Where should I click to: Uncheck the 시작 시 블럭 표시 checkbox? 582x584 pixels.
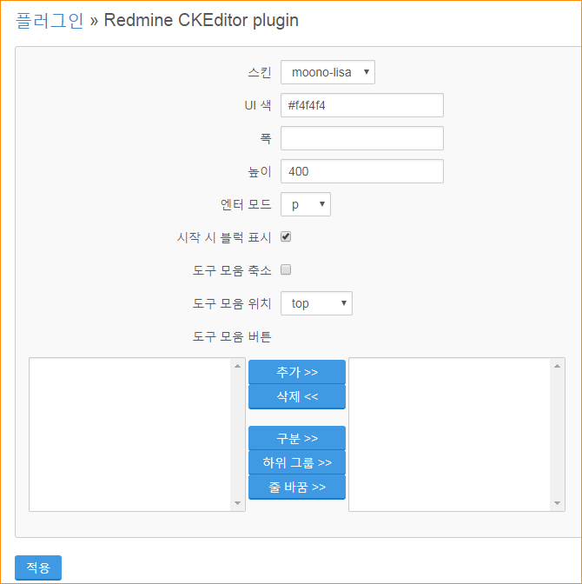click(x=286, y=237)
